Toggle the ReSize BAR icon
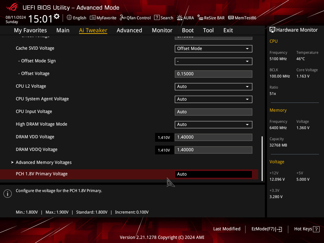Viewport: 324px width, 243px height. [x=200, y=18]
